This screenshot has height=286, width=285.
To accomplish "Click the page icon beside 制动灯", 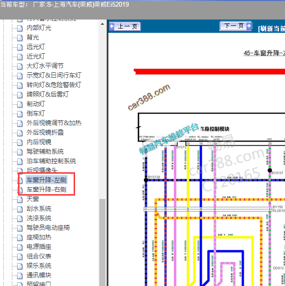I will tap(20, 104).
